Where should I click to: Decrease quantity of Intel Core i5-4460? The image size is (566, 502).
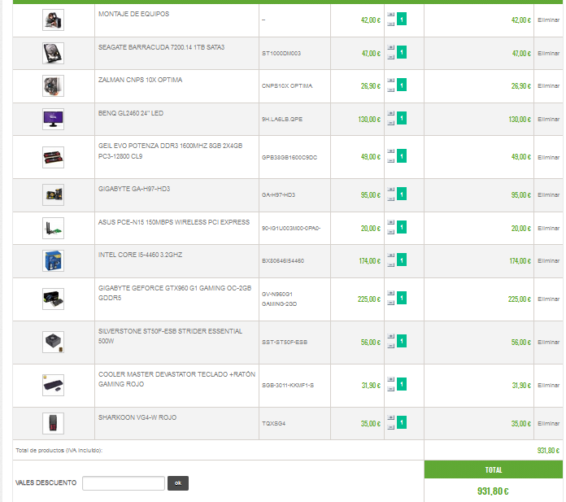390,264
